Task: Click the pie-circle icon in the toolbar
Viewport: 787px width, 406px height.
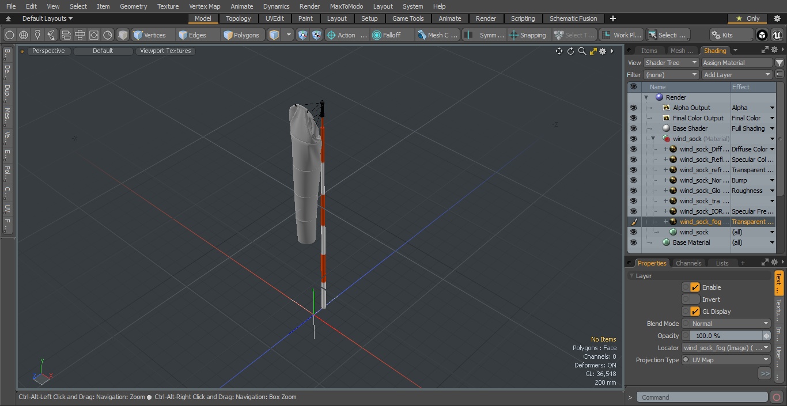Action: click(x=108, y=35)
